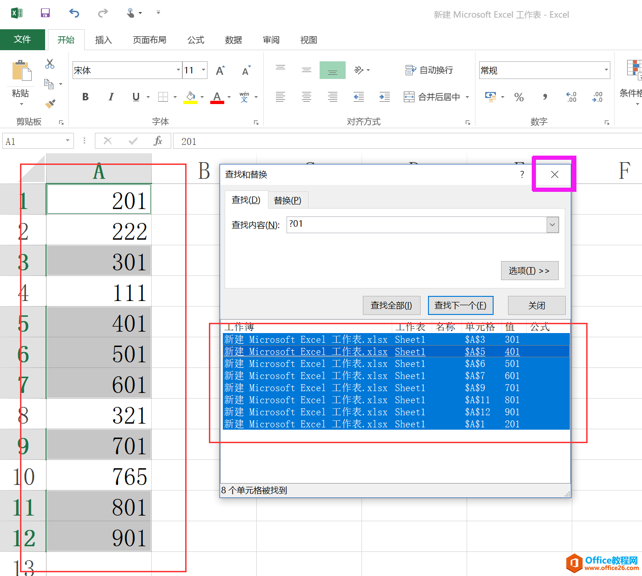Open the 文件 File menu

(22, 39)
